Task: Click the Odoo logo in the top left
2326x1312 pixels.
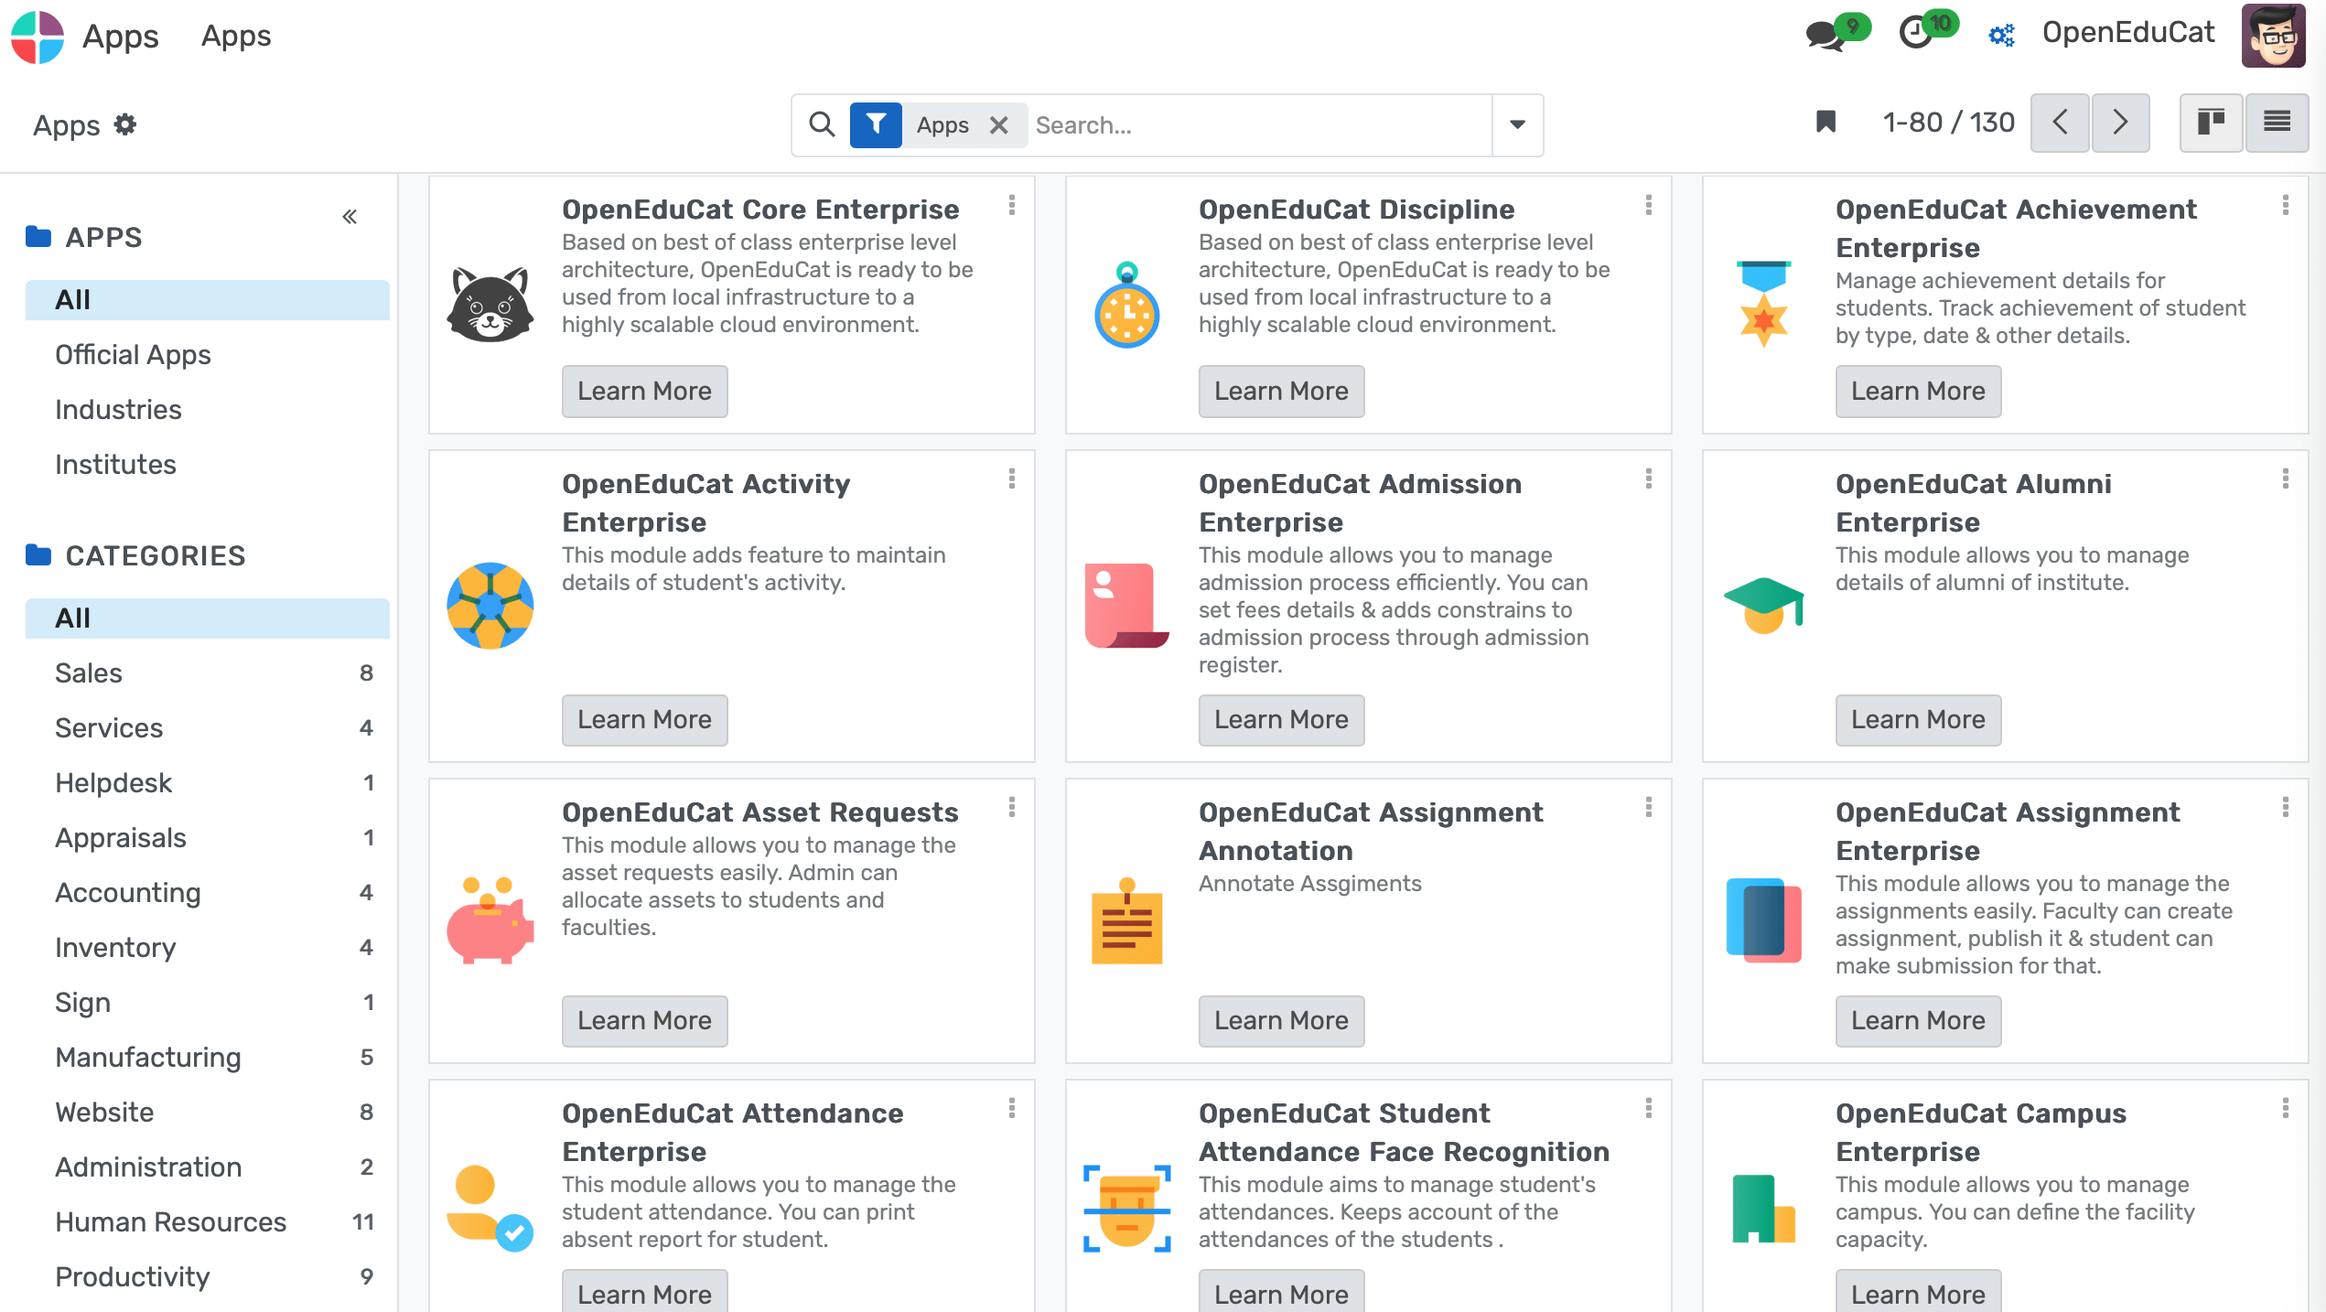Action: click(x=37, y=37)
